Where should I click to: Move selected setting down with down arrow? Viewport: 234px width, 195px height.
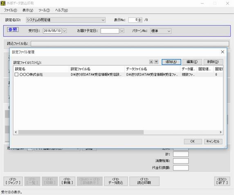click(x=156, y=62)
